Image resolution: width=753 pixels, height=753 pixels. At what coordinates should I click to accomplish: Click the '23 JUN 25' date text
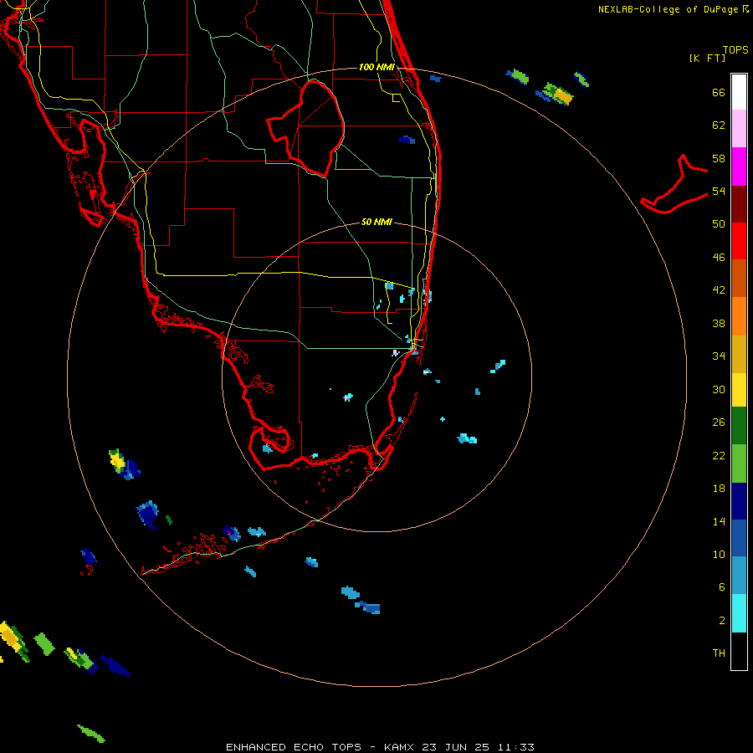coord(456,747)
